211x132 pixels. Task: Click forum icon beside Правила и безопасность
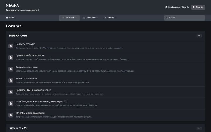11,57
